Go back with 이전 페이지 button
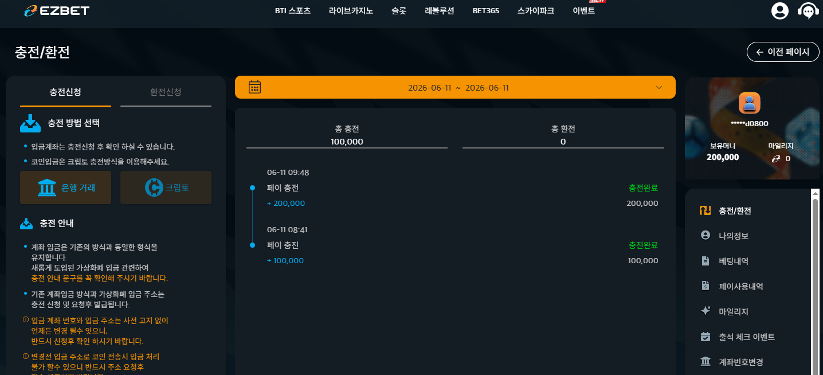The width and height of the screenshot is (823, 375). point(783,52)
